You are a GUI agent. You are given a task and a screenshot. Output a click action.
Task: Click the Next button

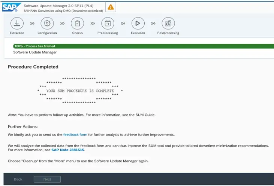click(x=47, y=179)
